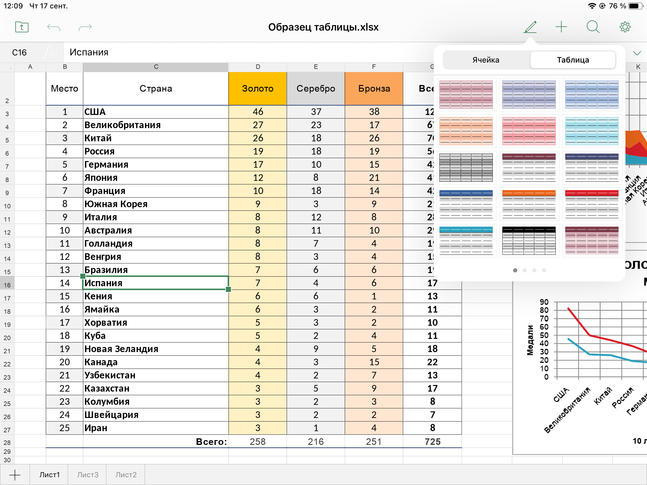Image resolution: width=647 pixels, height=485 pixels.
Task: Apply the light cyan table style
Action: 592,131
